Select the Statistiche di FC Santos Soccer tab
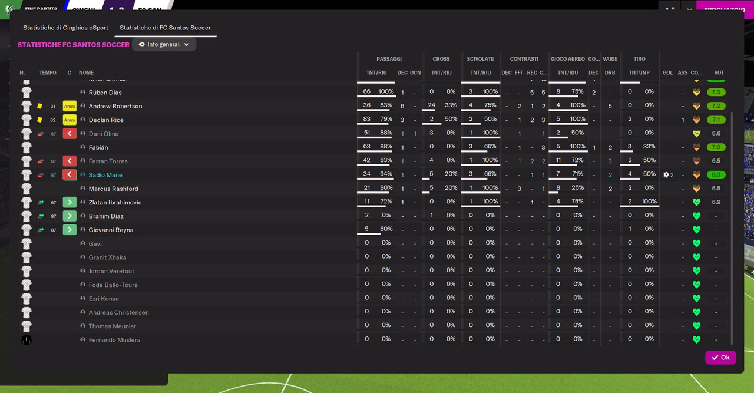The width and height of the screenshot is (754, 393). click(x=165, y=28)
